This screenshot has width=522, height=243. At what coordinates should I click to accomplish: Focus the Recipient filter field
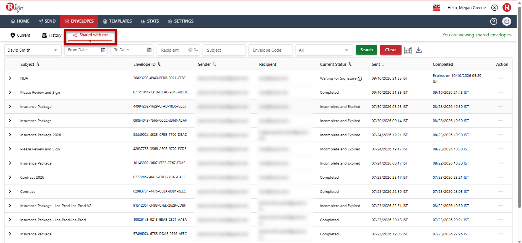tap(178, 50)
